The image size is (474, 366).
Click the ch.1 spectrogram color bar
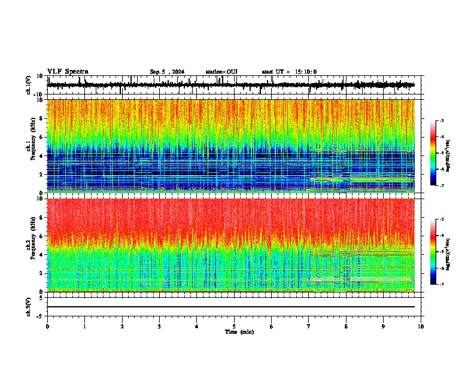point(433,153)
